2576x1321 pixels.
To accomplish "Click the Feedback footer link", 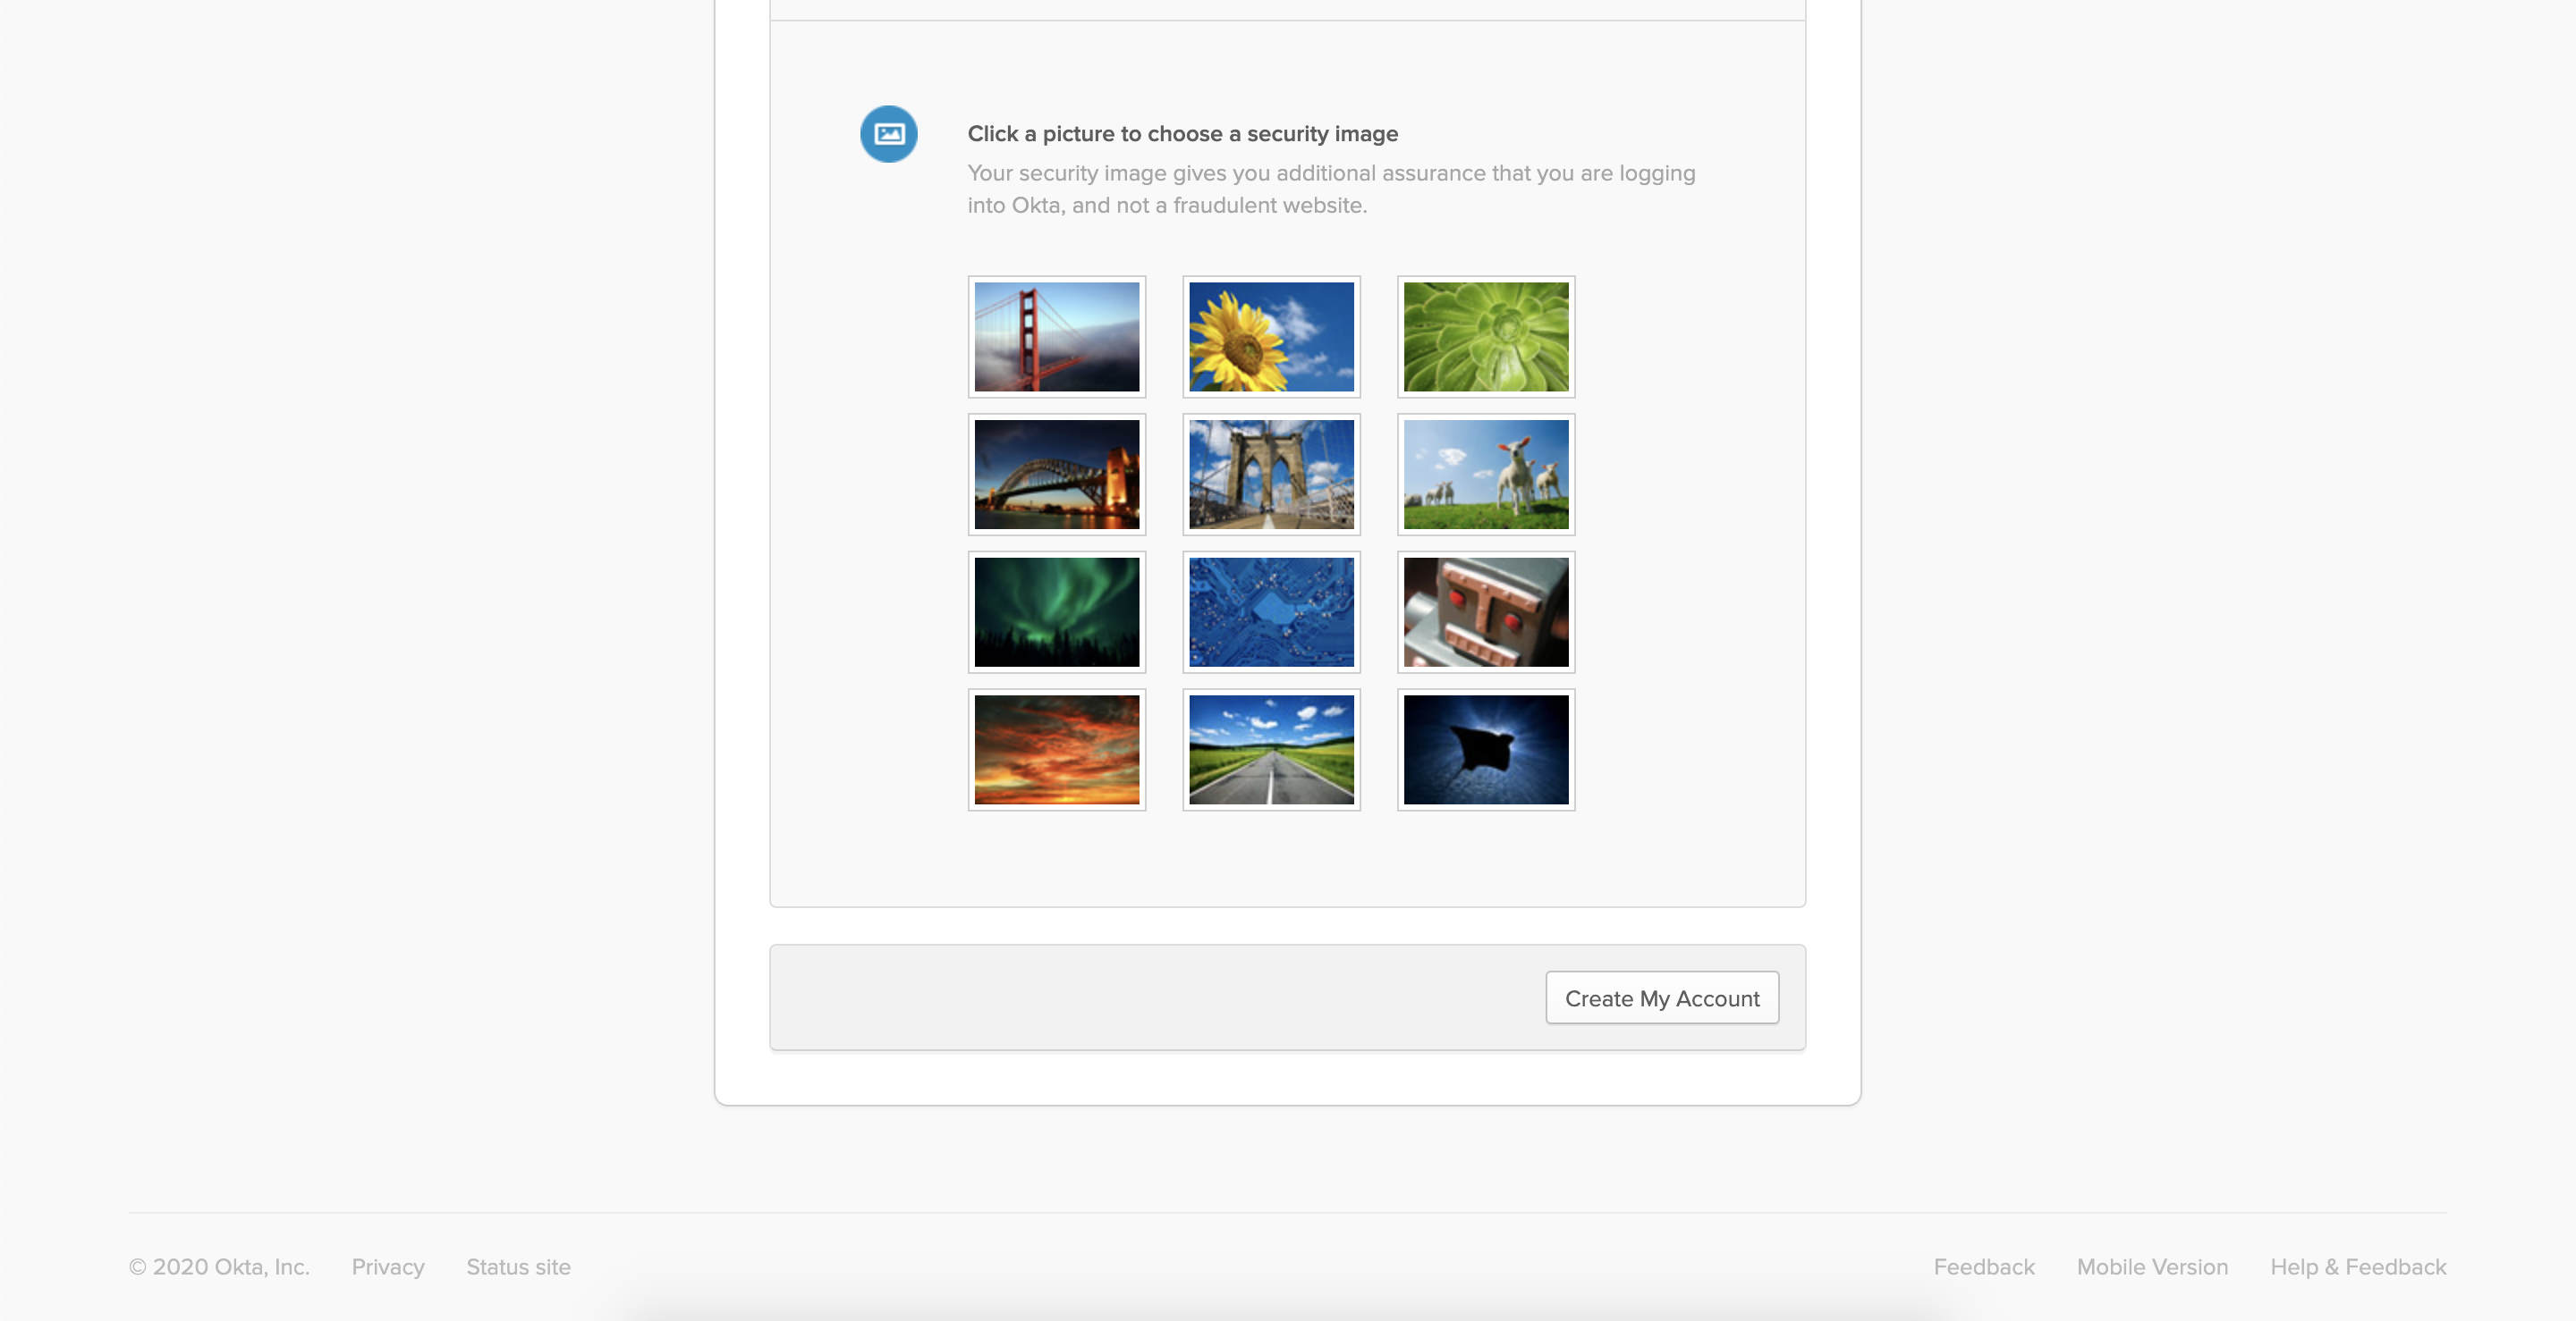I will point(1983,1267).
